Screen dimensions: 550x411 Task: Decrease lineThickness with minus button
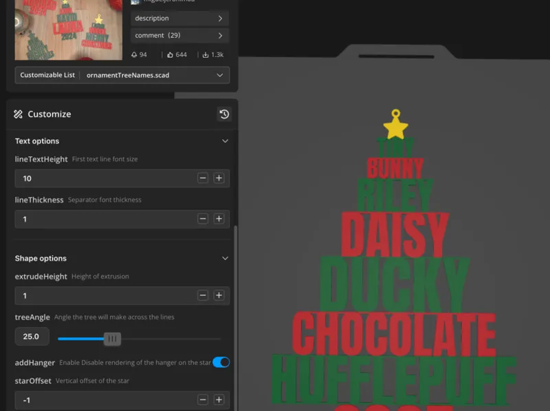[x=203, y=219]
